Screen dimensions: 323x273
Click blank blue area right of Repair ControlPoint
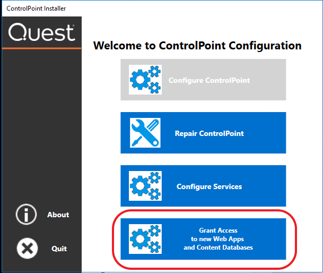point(268,133)
